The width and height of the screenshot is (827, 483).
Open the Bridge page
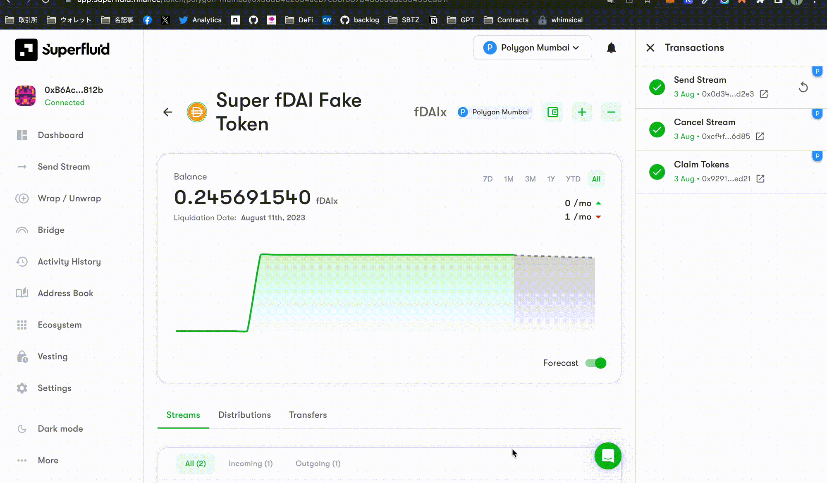pyautogui.click(x=51, y=230)
